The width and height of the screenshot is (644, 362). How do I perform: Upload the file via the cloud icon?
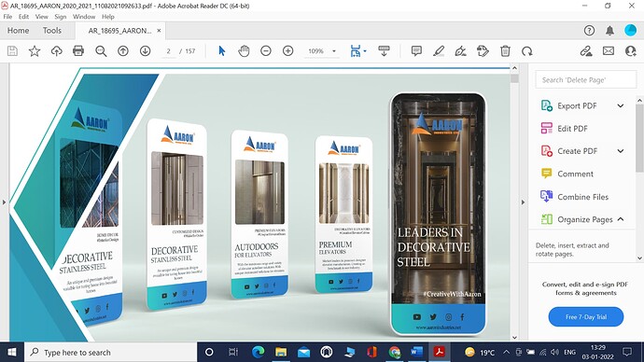coord(57,51)
